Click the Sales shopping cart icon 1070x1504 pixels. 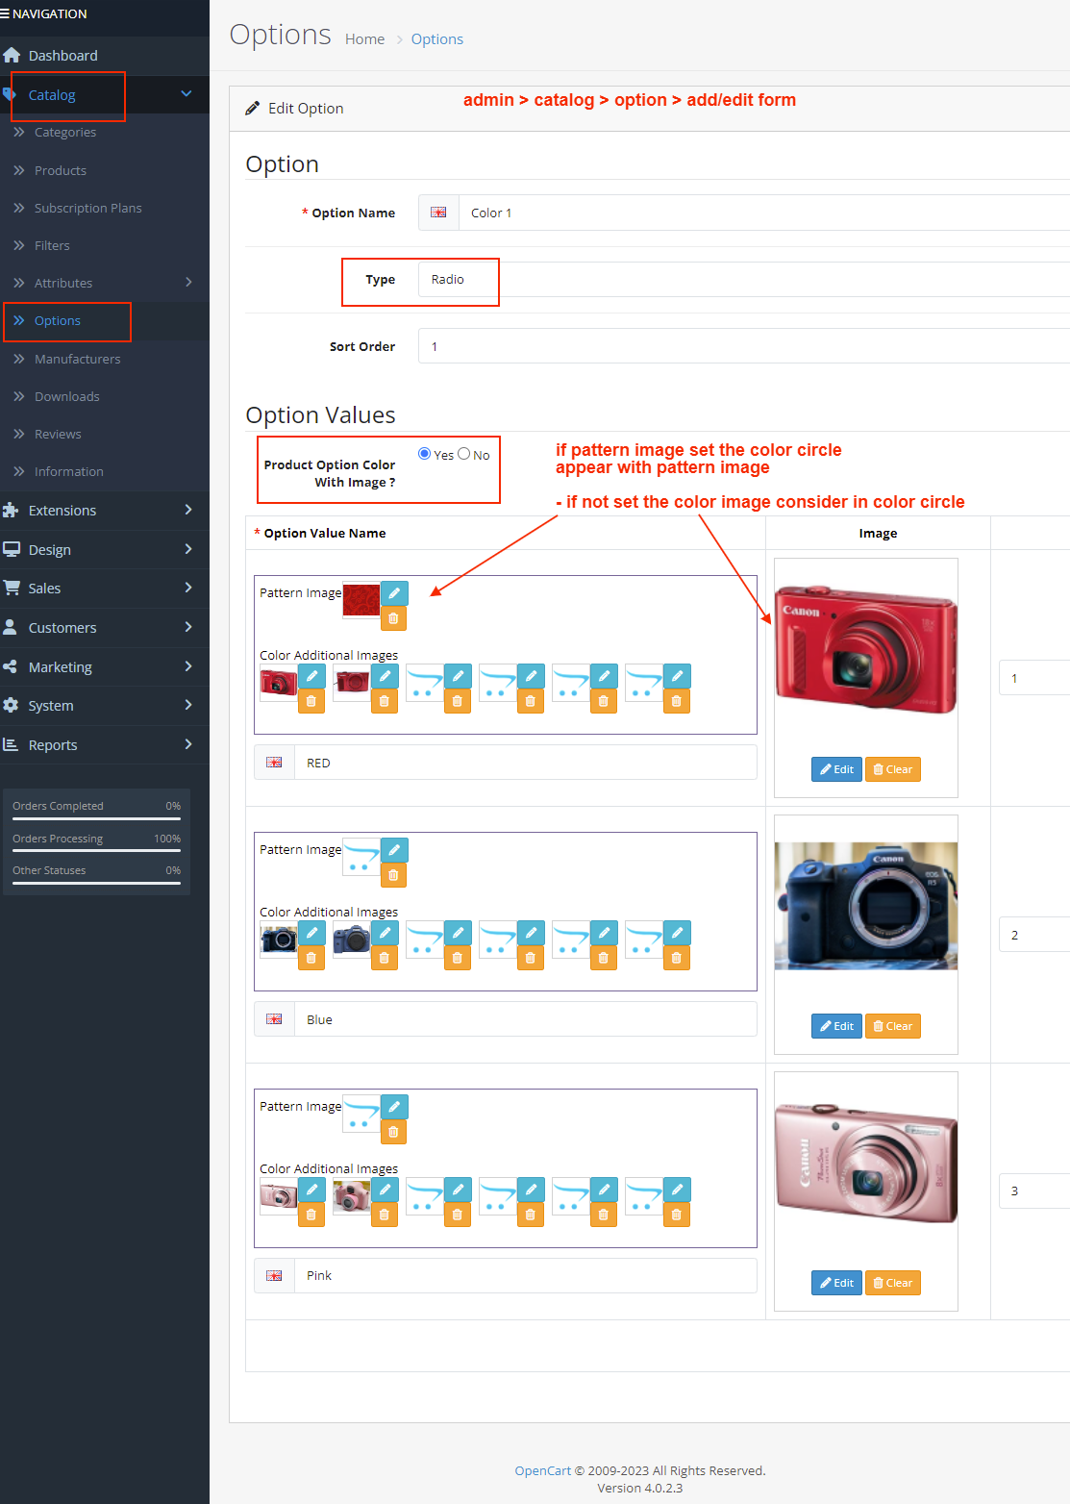point(12,589)
